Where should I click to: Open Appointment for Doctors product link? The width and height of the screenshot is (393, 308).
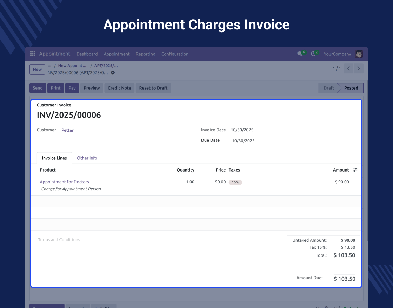(x=65, y=182)
